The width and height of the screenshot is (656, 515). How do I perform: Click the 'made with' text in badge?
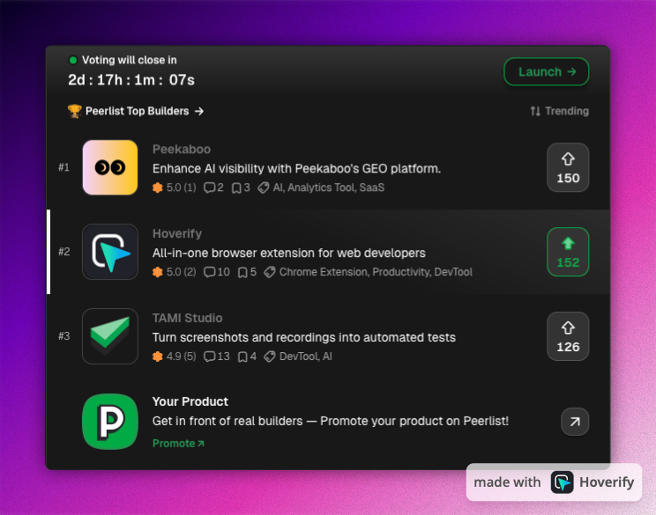tap(507, 482)
